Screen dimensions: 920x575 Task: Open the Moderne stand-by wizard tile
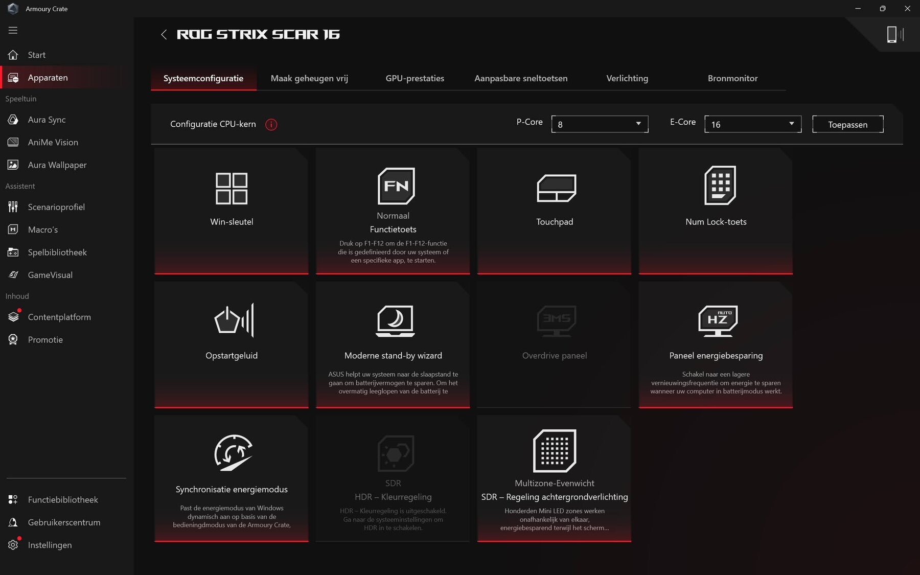pos(393,345)
